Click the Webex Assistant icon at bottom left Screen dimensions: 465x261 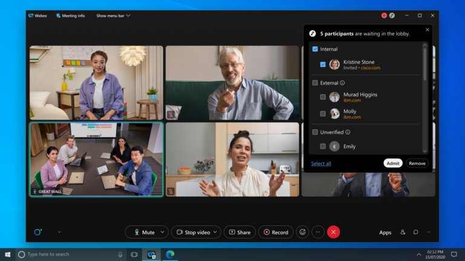(x=38, y=232)
